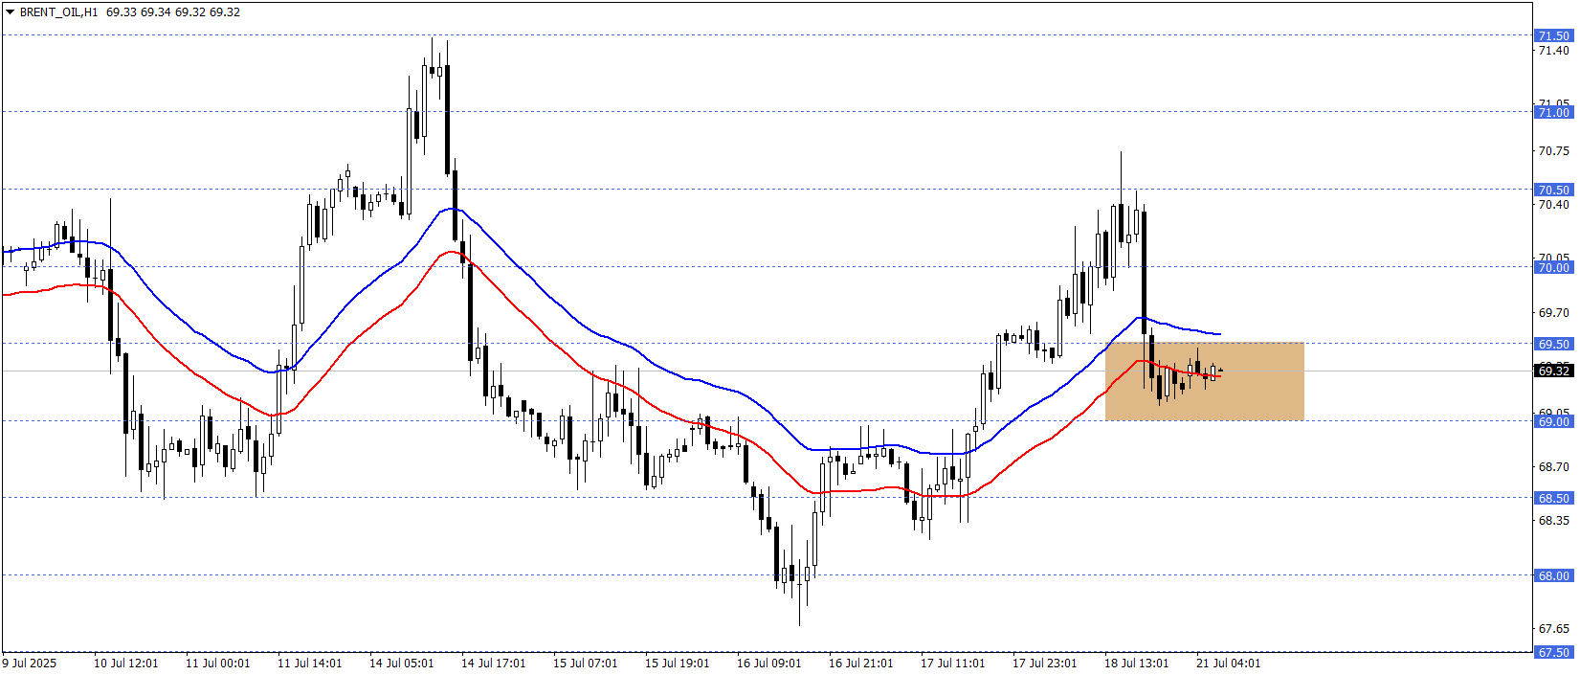Click the 68.35 price scale value
This screenshot has width=1580, height=675.
pos(1553,520)
